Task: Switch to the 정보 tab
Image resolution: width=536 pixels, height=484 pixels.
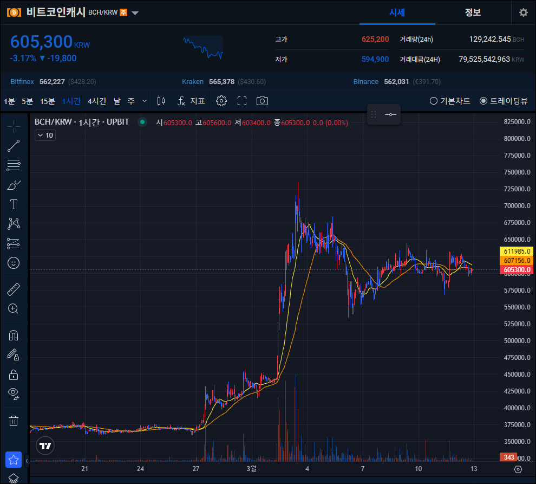Action: click(473, 12)
